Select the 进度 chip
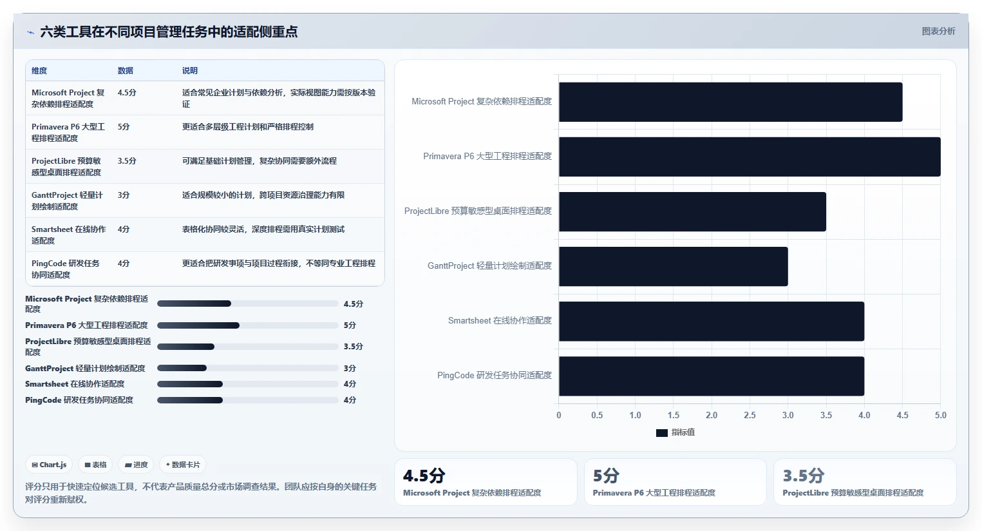The width and height of the screenshot is (982, 531). [x=137, y=465]
